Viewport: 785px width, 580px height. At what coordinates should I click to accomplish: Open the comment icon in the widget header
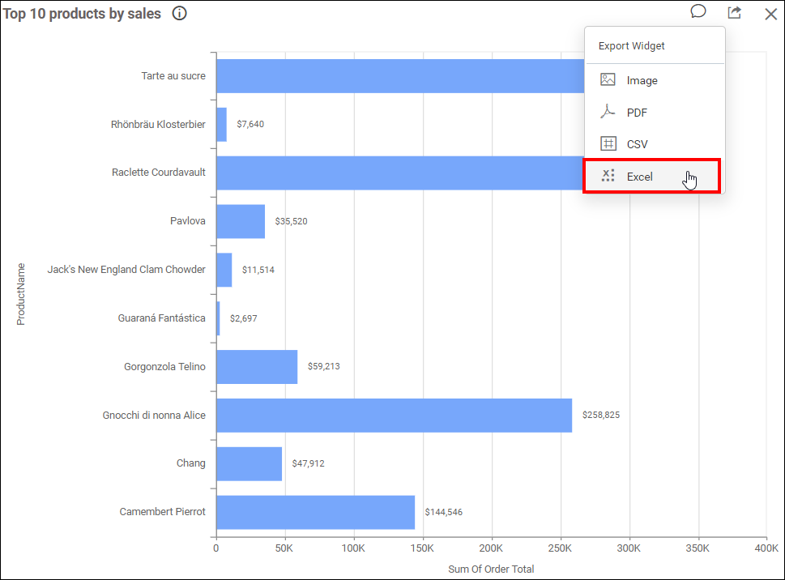[x=698, y=12]
